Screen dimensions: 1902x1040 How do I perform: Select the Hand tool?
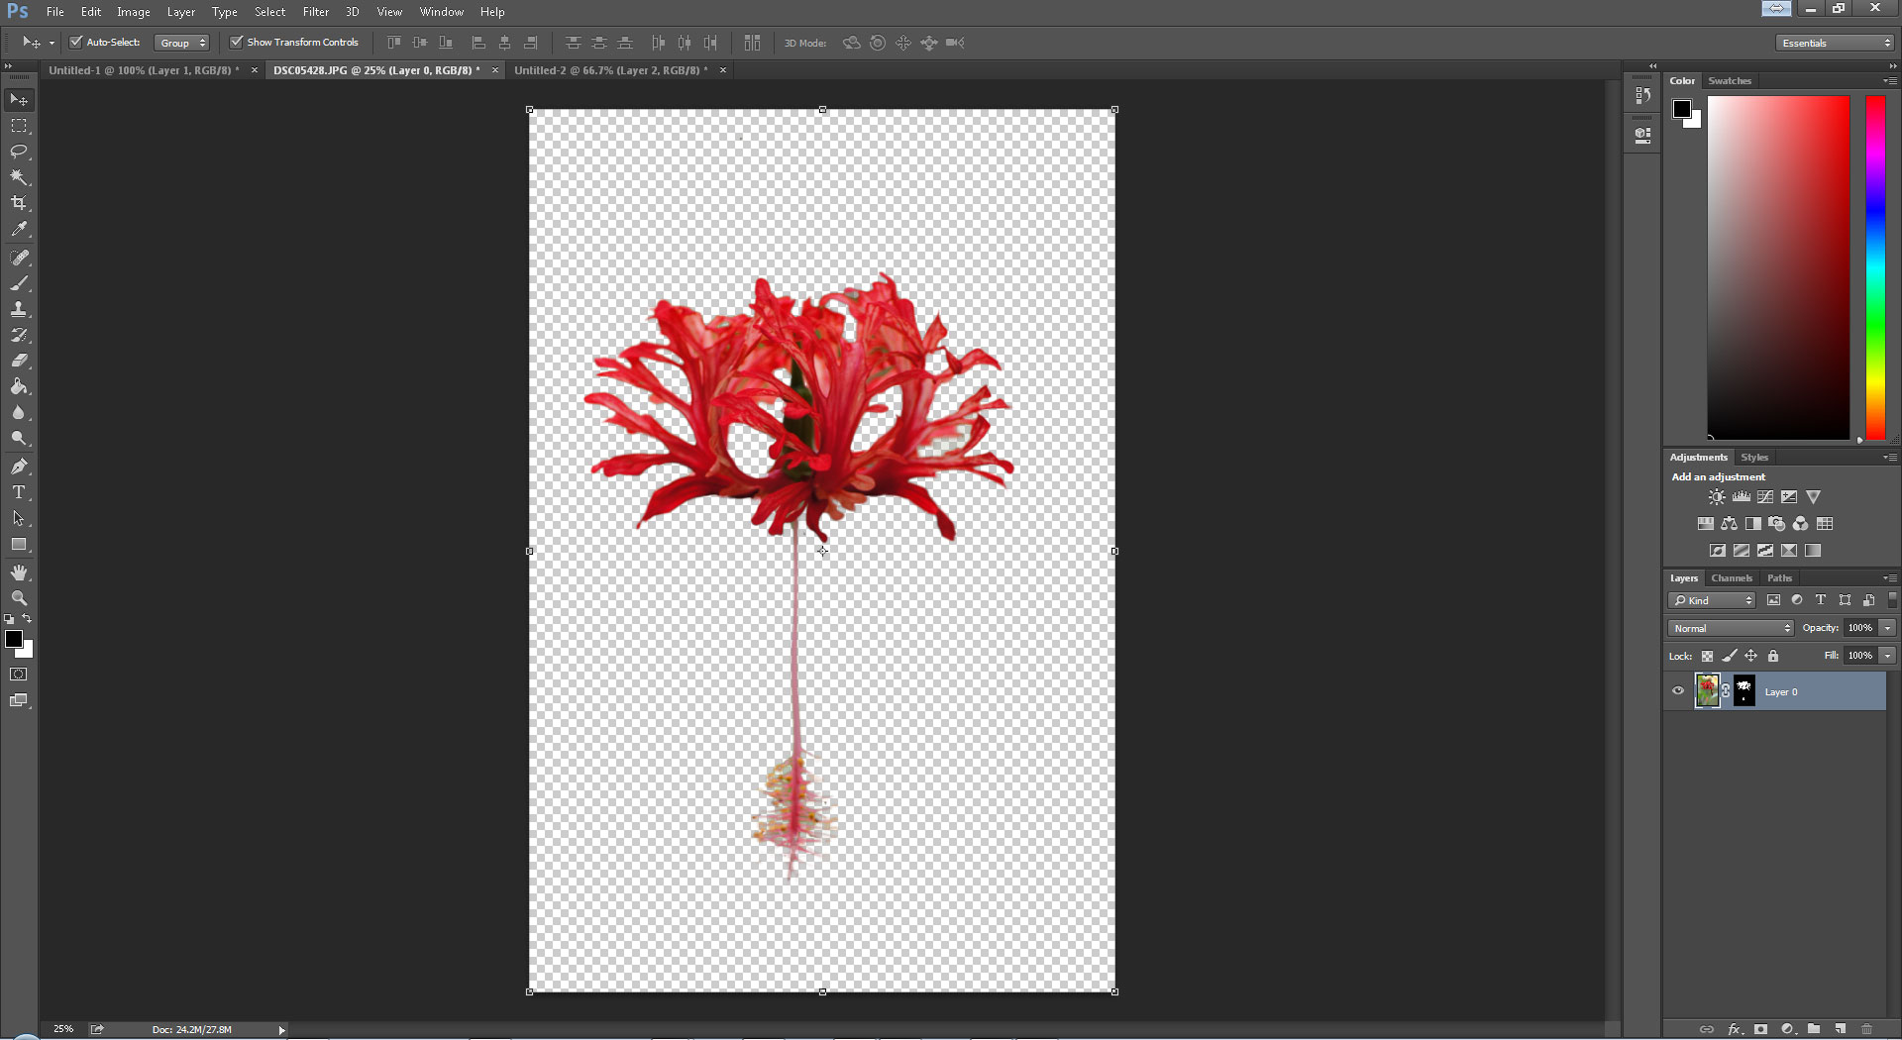pos(19,572)
